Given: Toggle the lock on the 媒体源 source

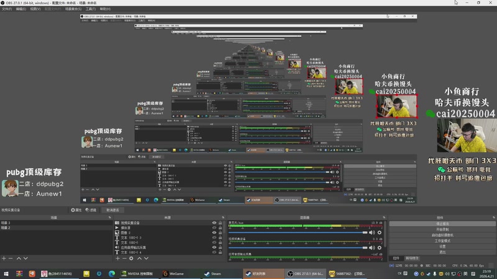Looking at the screenshot, I should [x=221, y=228].
